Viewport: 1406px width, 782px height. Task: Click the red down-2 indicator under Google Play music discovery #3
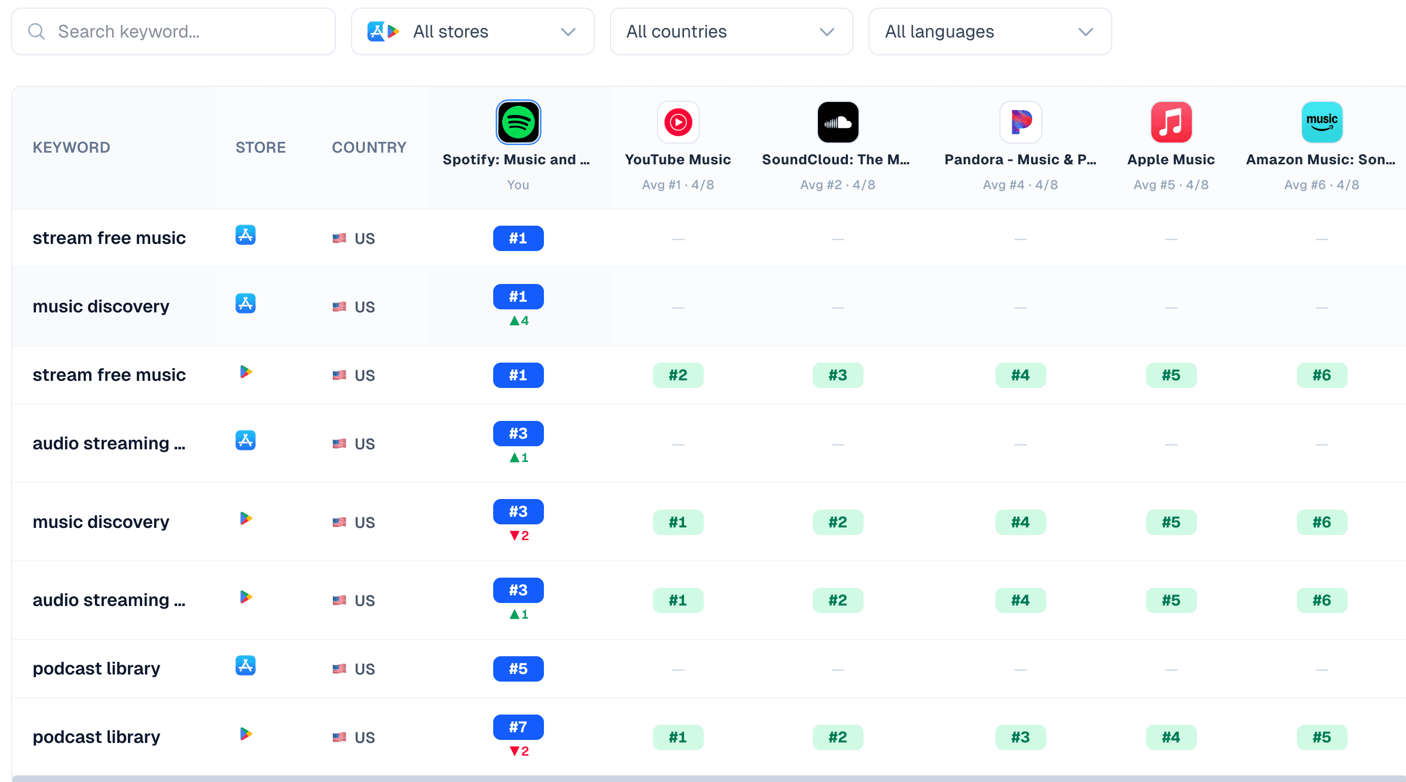tap(519, 536)
